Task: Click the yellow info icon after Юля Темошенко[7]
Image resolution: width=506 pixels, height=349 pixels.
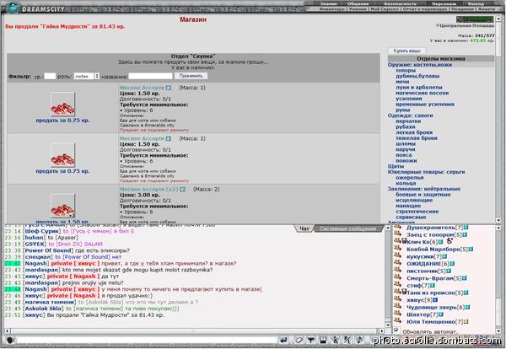Action: (x=466, y=321)
